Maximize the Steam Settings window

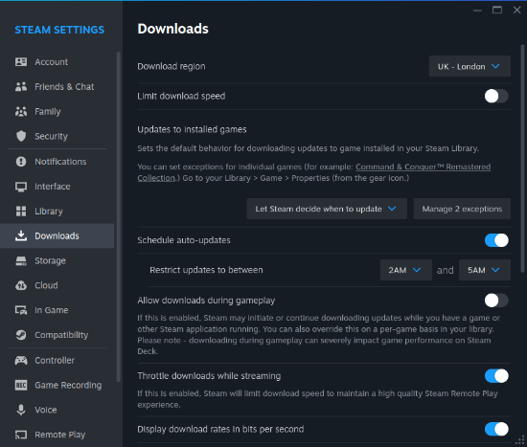497,11
